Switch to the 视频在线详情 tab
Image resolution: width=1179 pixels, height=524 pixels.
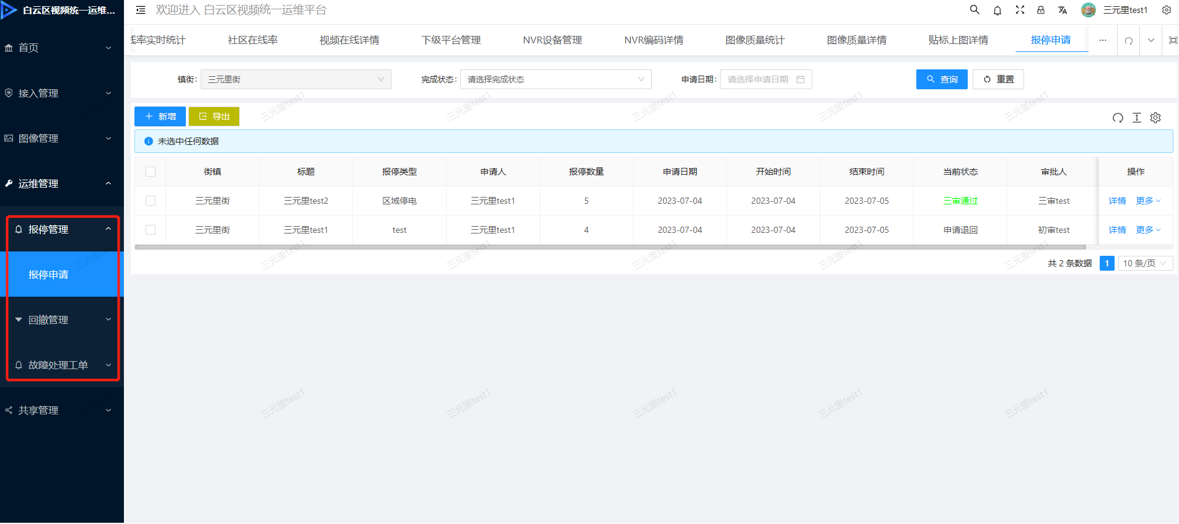pyautogui.click(x=349, y=40)
